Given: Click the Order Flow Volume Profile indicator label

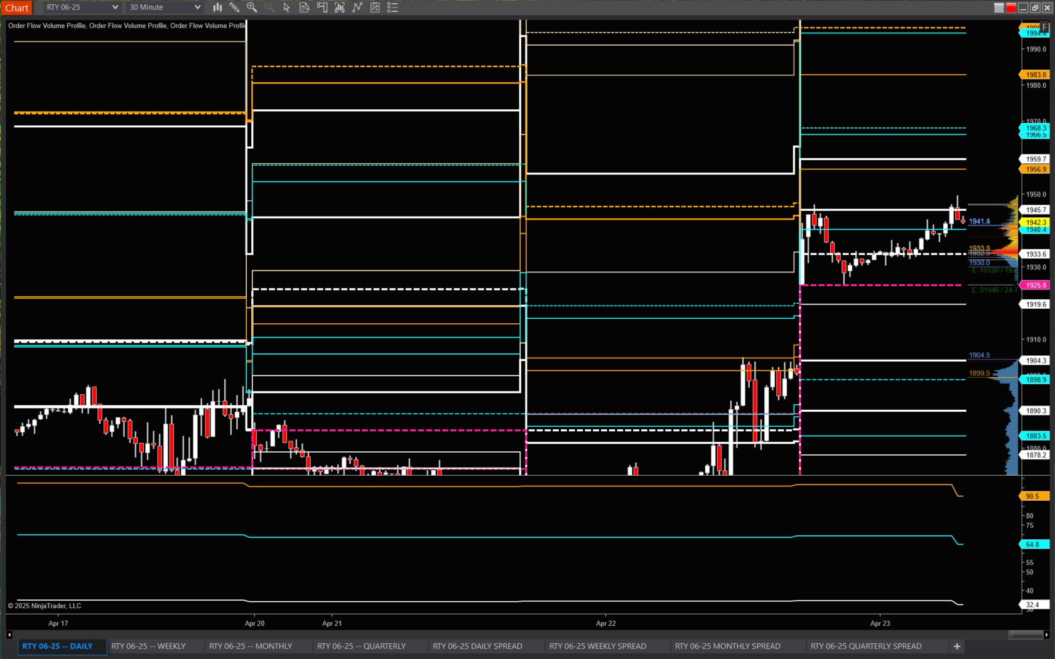Looking at the screenshot, I should (127, 26).
